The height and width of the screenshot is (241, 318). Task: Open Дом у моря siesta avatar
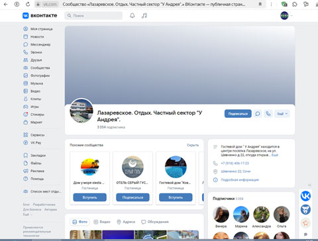[89, 167]
